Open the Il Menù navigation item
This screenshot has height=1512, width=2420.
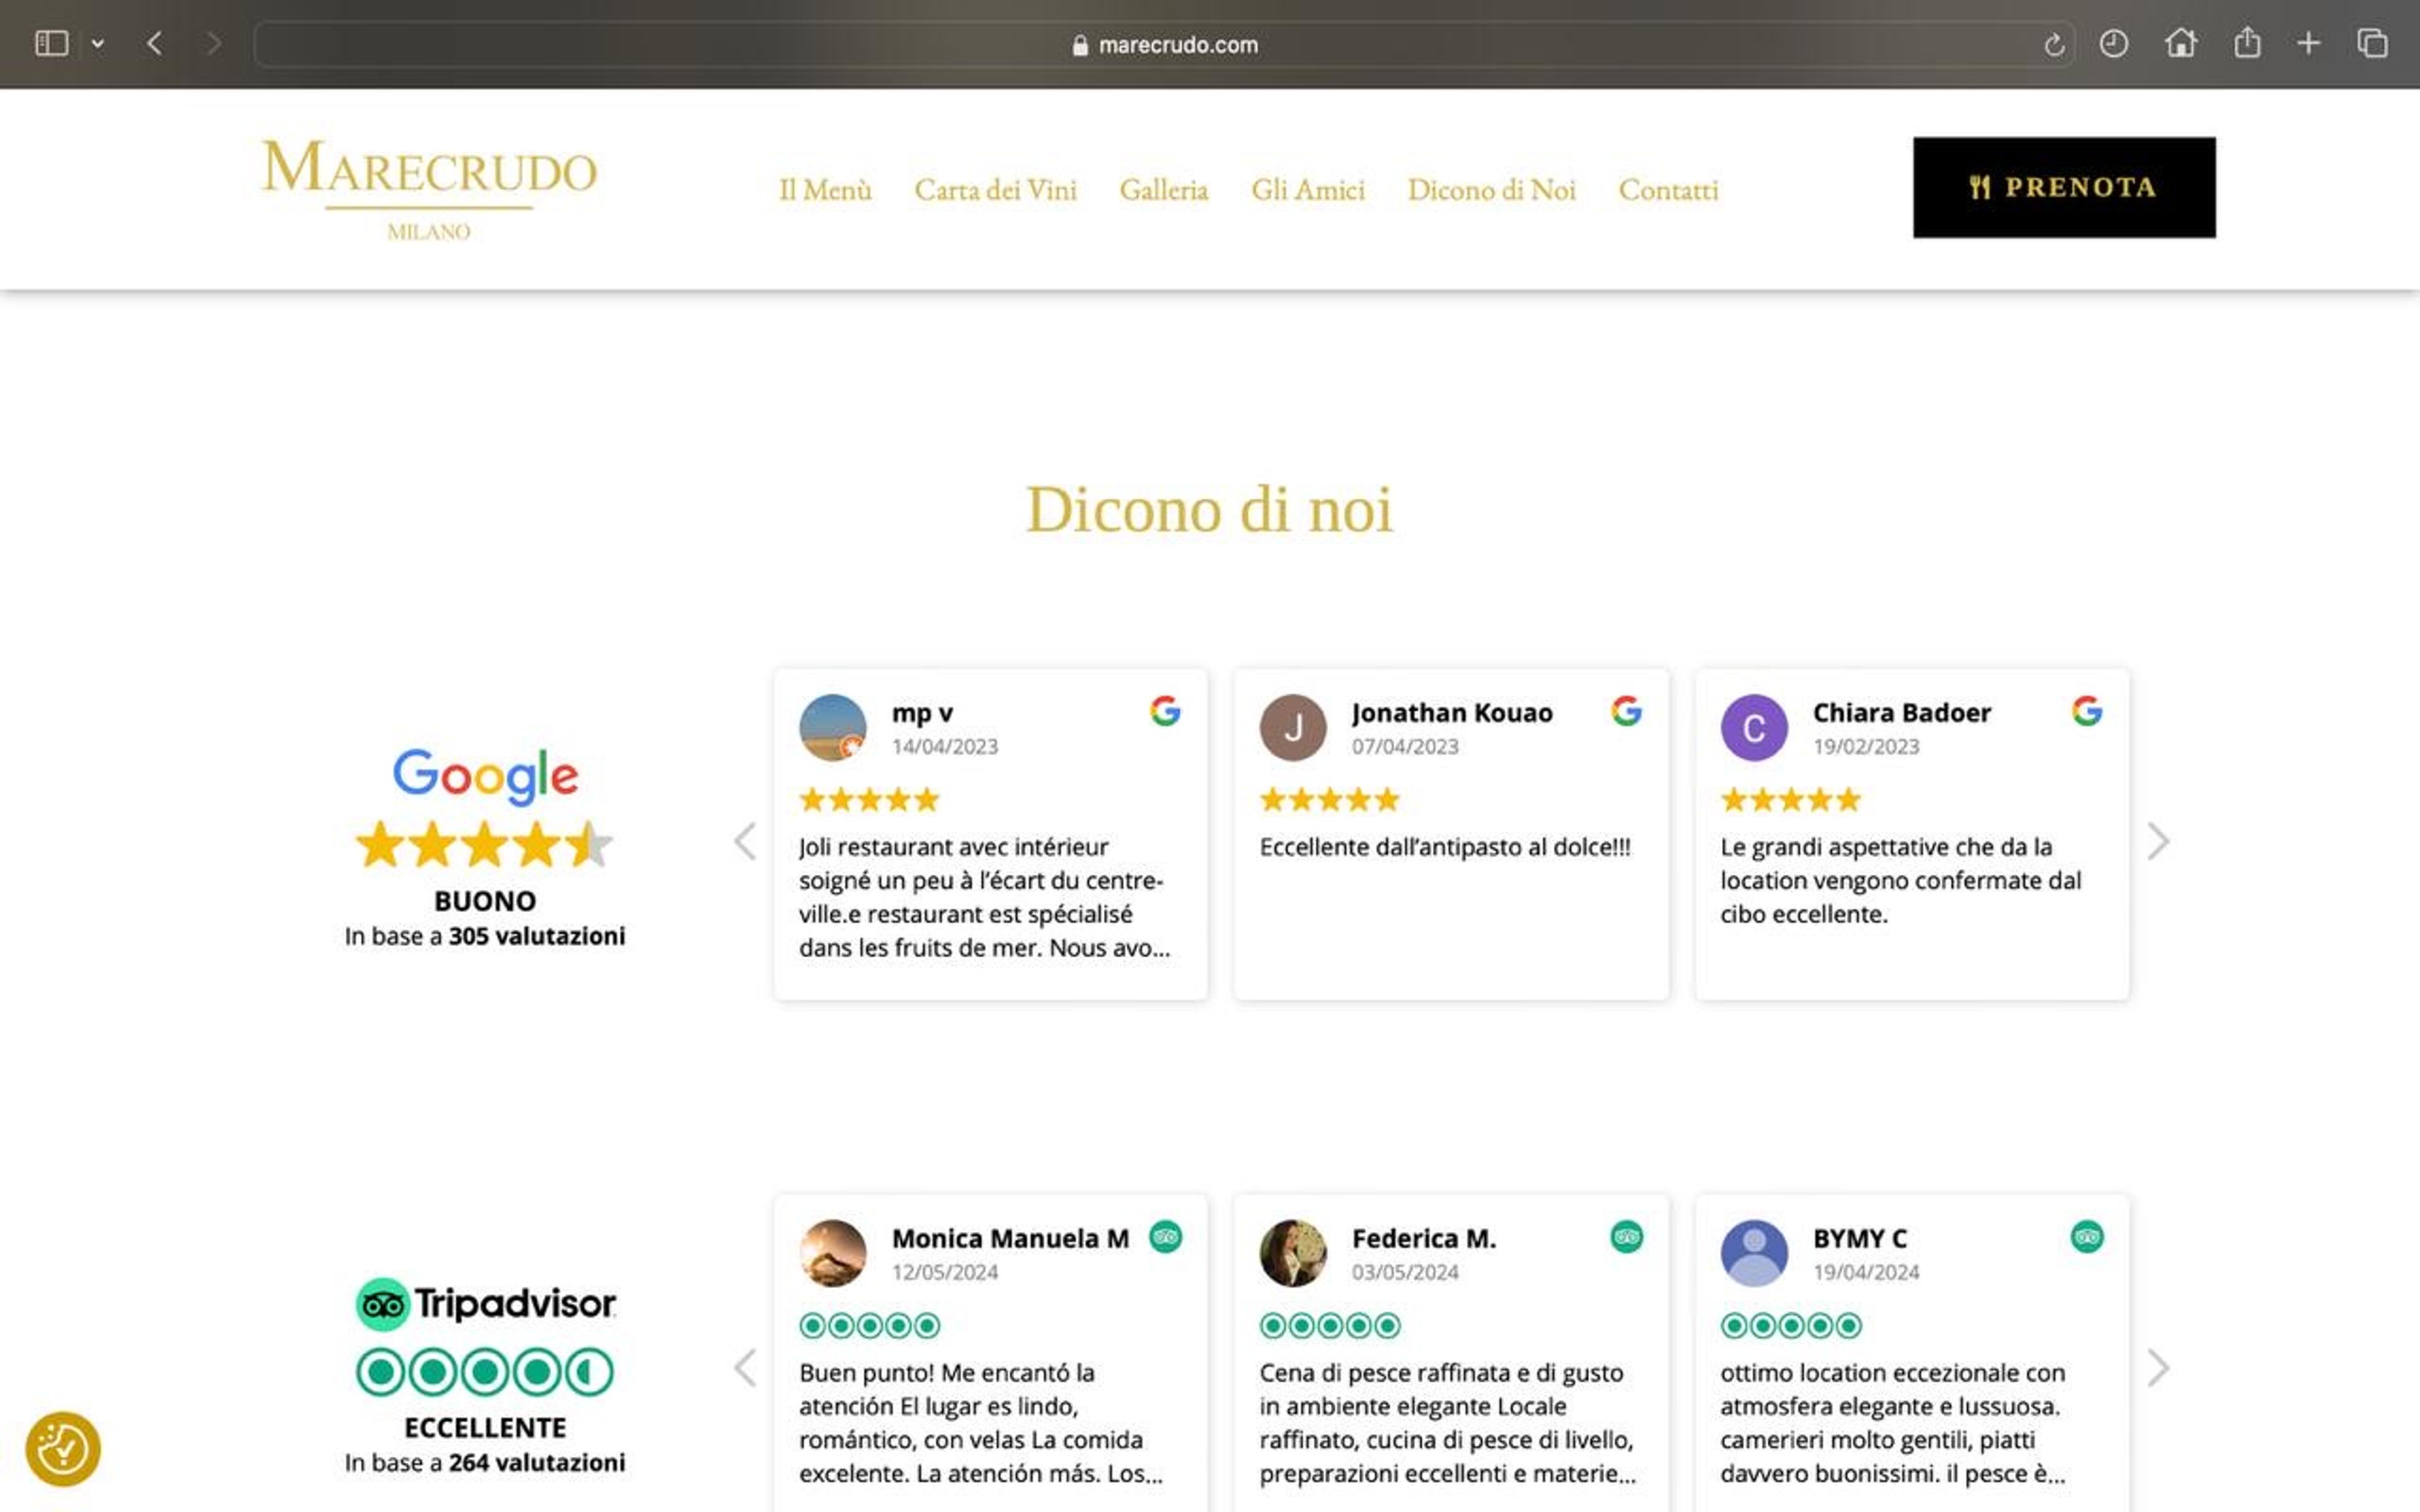825,189
